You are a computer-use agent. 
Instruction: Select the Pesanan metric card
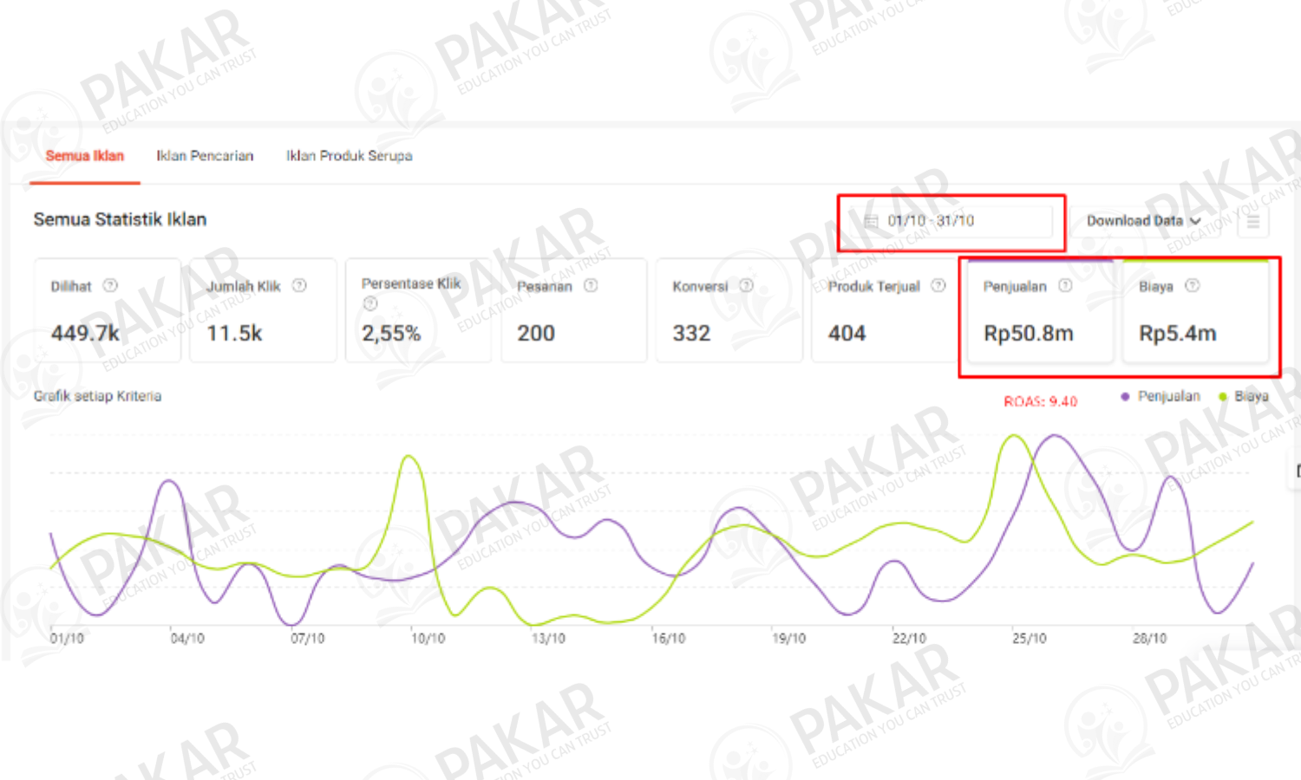[x=573, y=312]
